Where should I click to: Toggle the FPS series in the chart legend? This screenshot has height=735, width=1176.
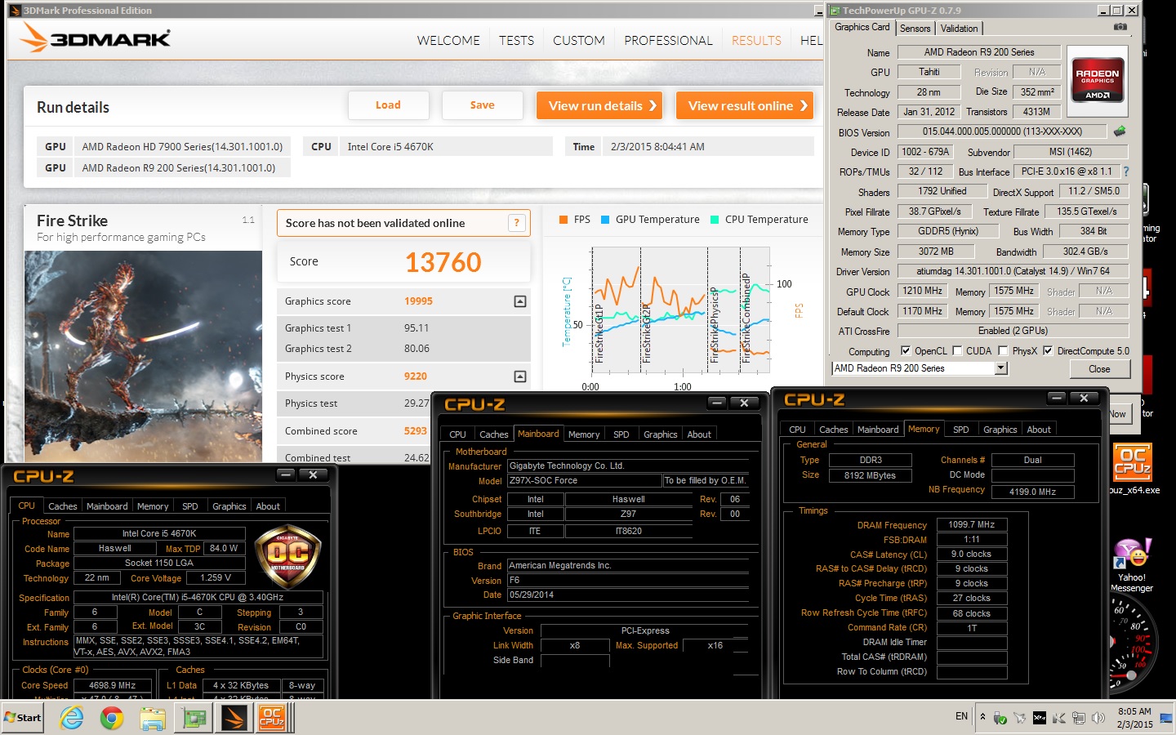(574, 220)
